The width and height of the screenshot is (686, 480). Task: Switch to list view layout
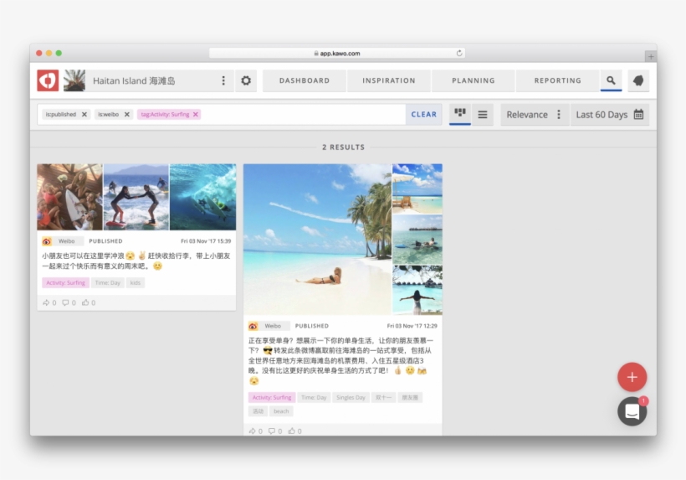point(483,114)
